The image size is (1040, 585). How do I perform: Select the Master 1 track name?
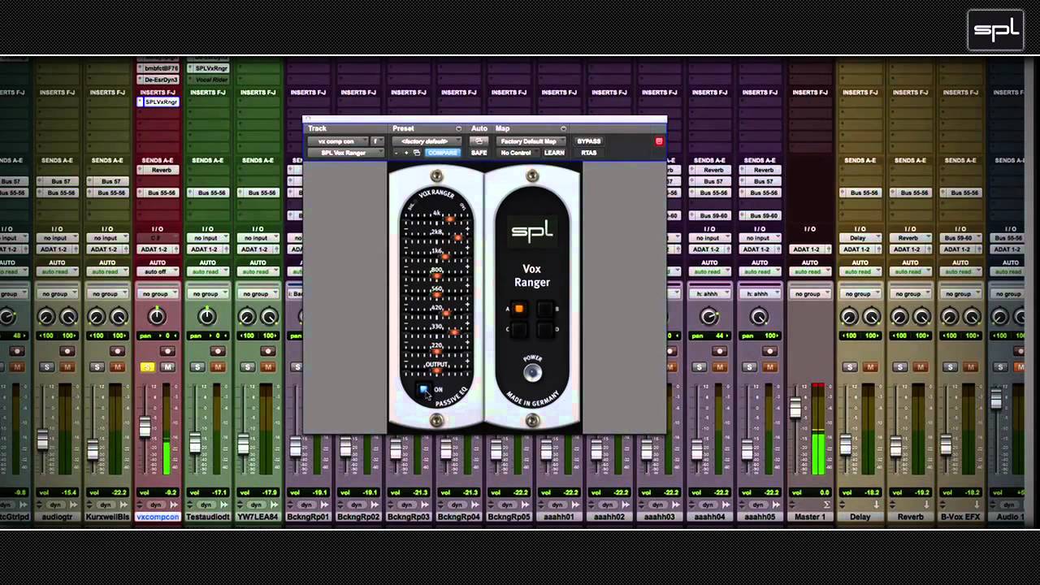810,517
